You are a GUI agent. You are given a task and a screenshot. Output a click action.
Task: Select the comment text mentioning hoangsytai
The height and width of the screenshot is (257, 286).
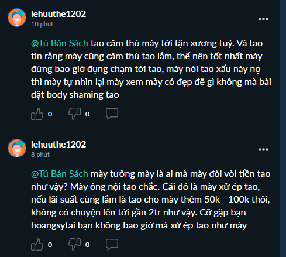pyautogui.click(x=151, y=200)
